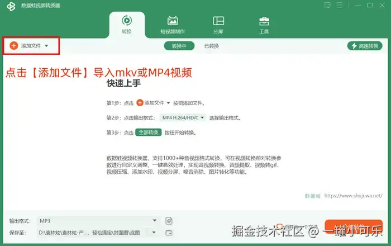Click the 快速上手 heading
This screenshot has width=391, height=246.
123,83
